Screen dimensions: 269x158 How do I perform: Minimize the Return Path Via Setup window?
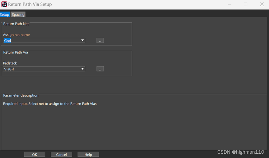(x=230, y=4)
